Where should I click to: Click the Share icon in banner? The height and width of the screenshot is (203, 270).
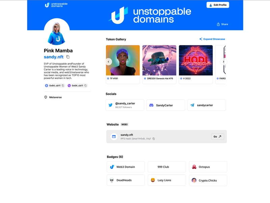[x=218, y=24]
